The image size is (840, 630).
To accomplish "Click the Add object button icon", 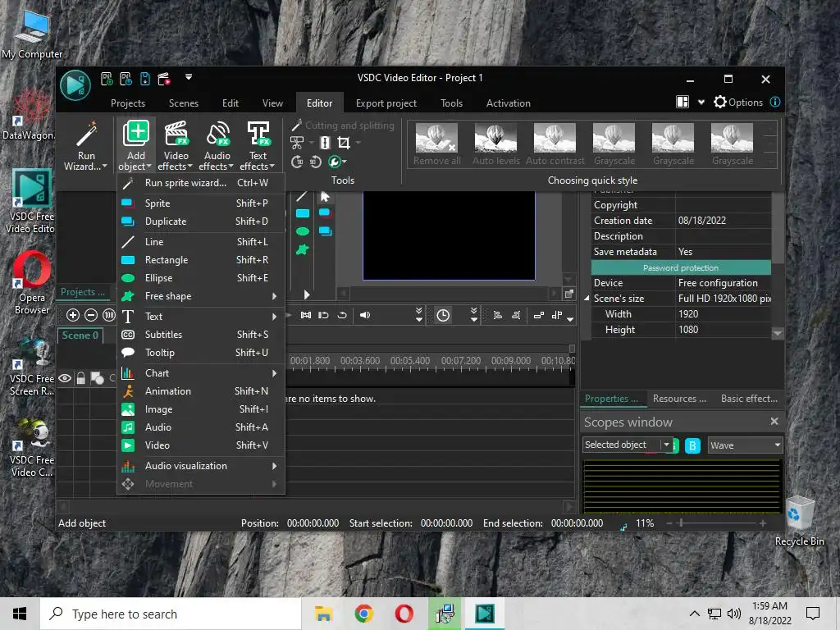I will [136, 134].
